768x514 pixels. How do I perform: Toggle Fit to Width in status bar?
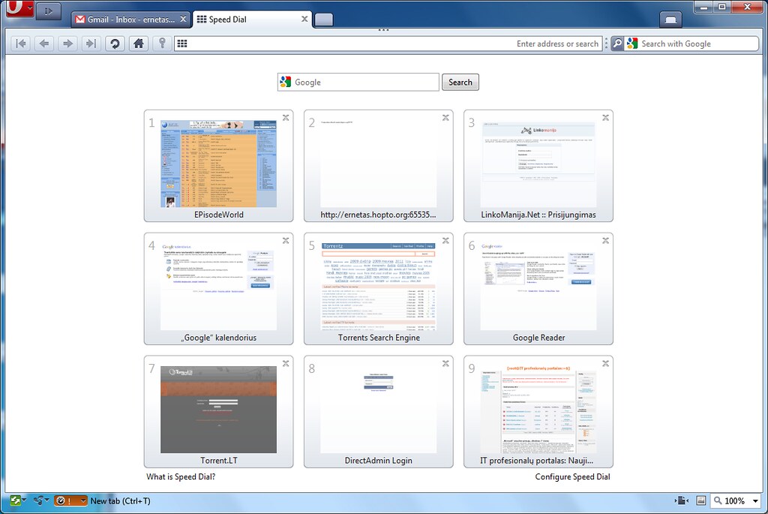click(x=681, y=500)
